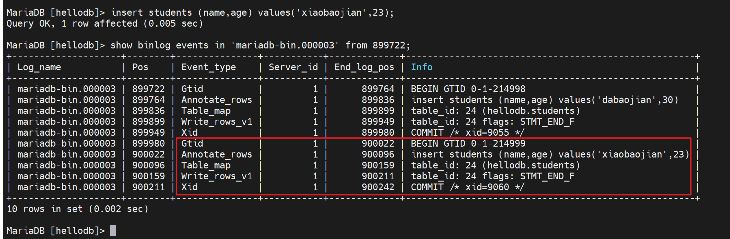The image size is (730, 239).
Task: Click the cursor block at the last prompt
Action: tap(113, 231)
